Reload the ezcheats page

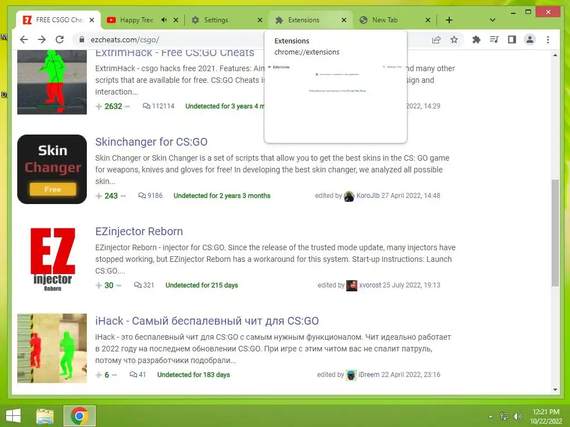(x=60, y=39)
